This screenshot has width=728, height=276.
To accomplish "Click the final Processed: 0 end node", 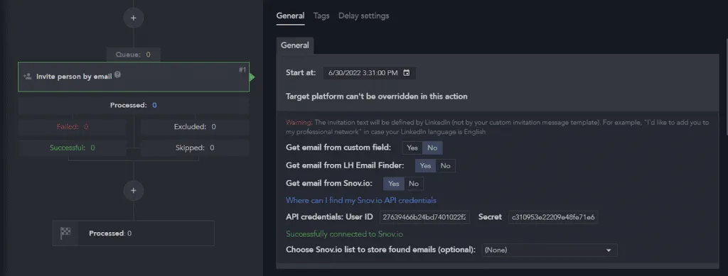I will [133, 233].
